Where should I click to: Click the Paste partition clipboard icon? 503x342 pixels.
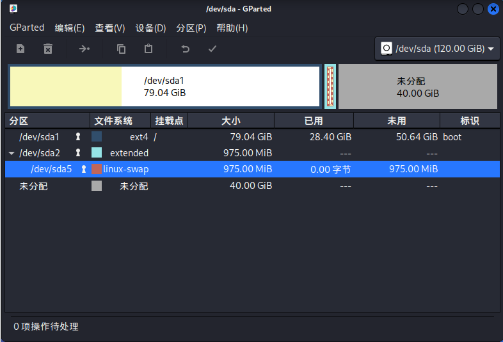click(148, 49)
